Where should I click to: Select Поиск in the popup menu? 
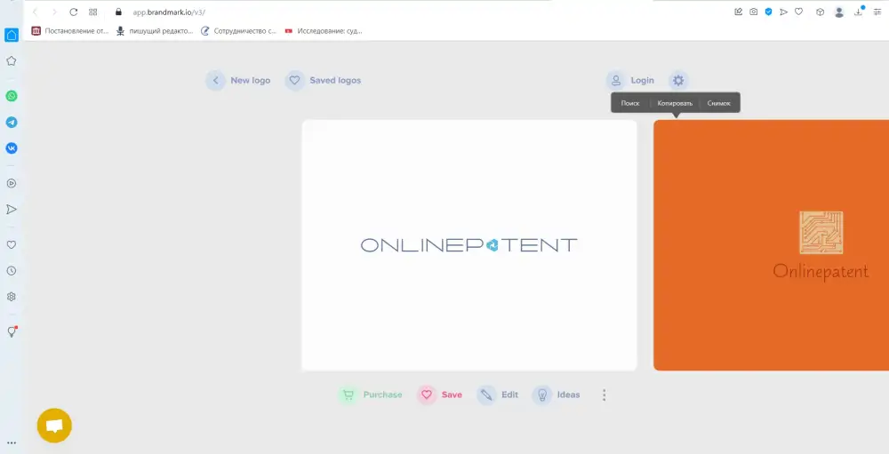click(630, 103)
